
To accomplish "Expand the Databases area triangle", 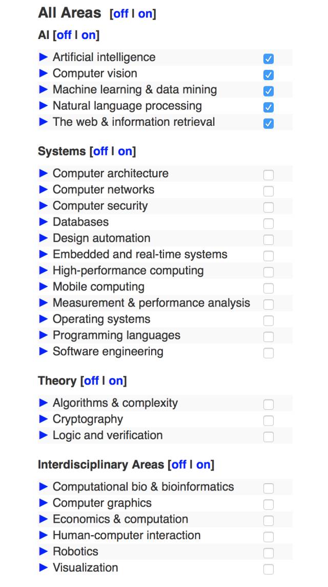I will click(x=44, y=222).
